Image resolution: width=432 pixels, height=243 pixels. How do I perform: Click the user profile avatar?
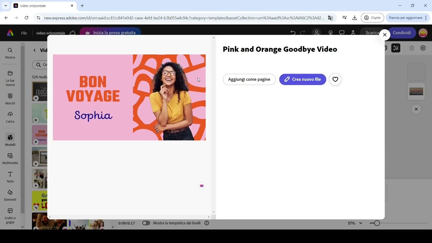pyautogui.click(x=423, y=33)
